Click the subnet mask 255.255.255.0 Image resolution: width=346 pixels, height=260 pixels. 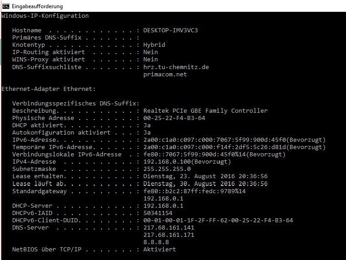point(167,169)
